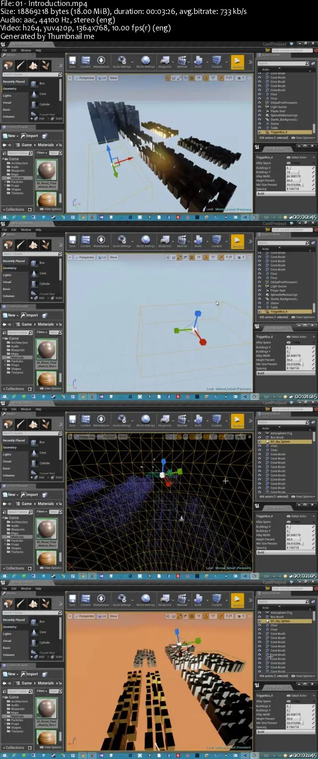Hide BP_Sky_Sphere via eye icon, 00:02:45 frame
The height and width of the screenshot is (759, 318).
click(x=259, y=621)
